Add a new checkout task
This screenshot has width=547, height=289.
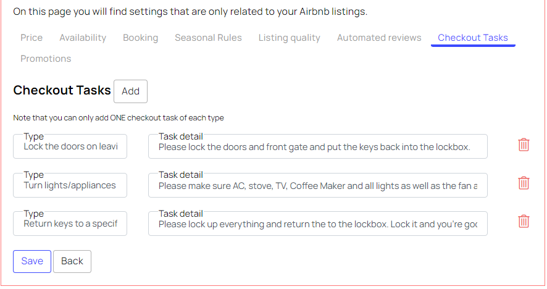130,91
